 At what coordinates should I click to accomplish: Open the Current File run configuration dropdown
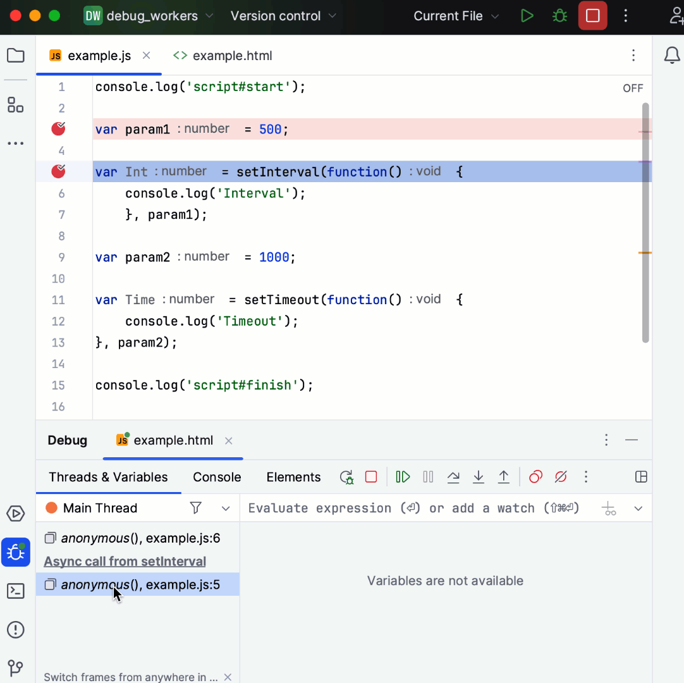(455, 16)
